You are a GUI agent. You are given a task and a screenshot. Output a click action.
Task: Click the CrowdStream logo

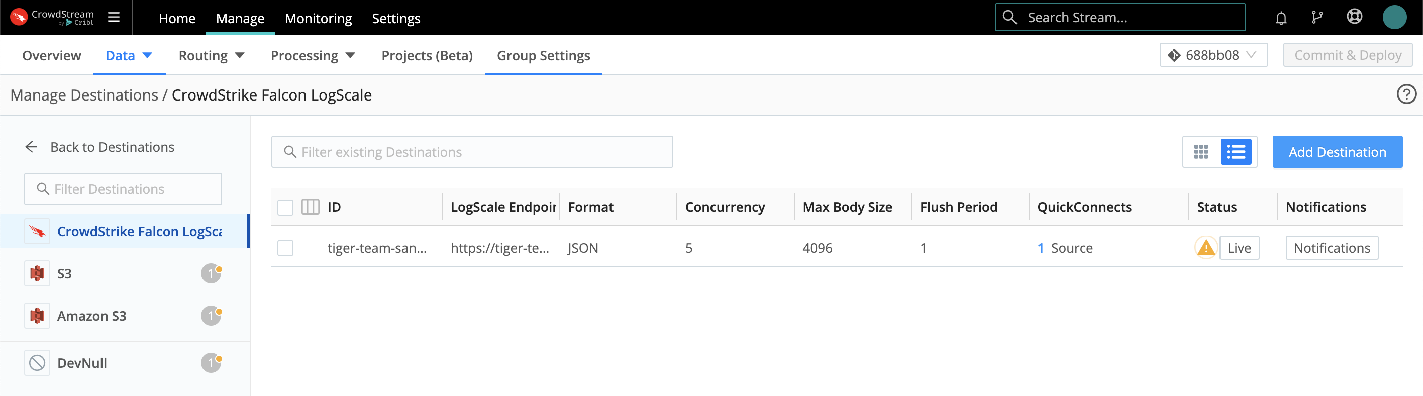(x=52, y=17)
